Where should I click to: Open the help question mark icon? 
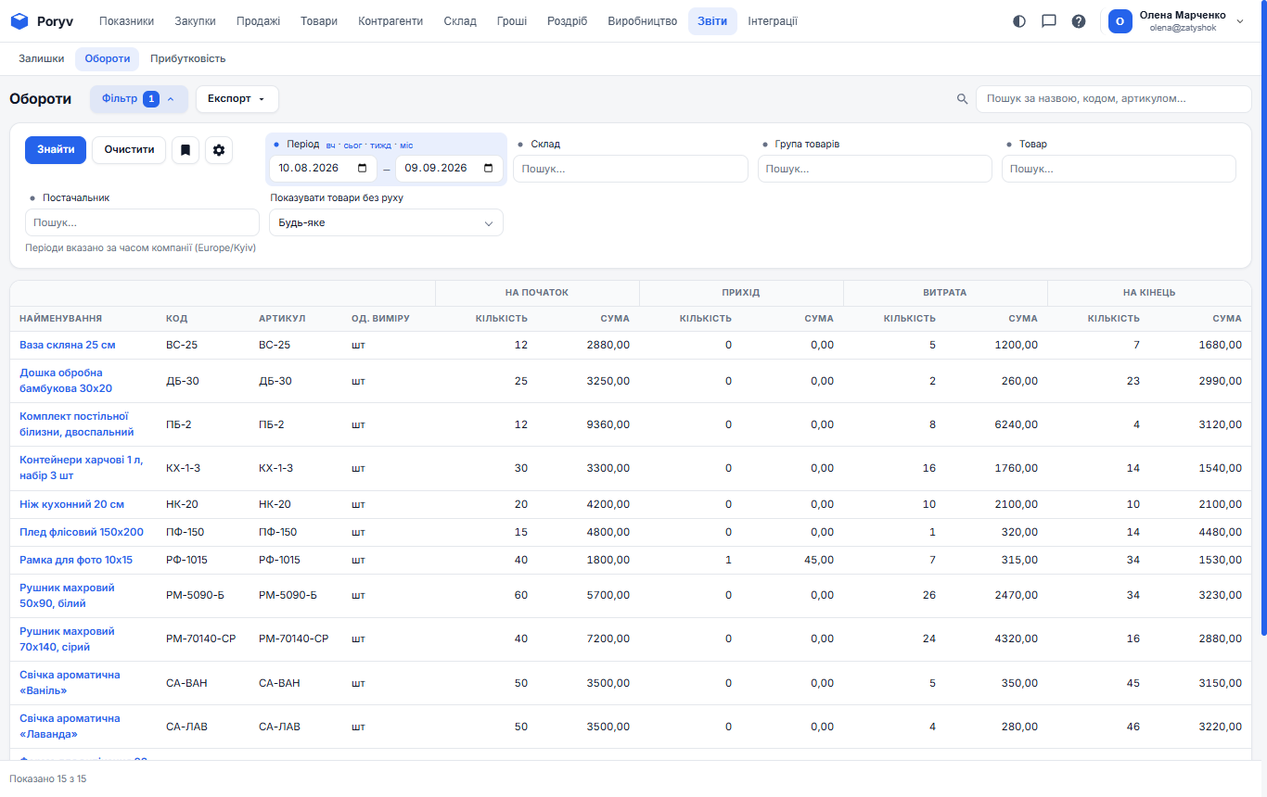[x=1079, y=21]
